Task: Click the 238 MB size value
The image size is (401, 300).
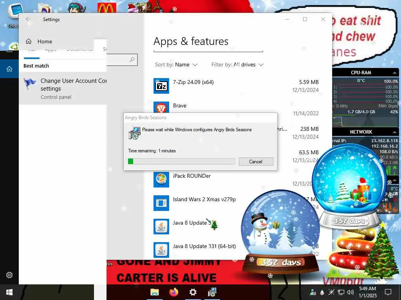Action: (309, 129)
